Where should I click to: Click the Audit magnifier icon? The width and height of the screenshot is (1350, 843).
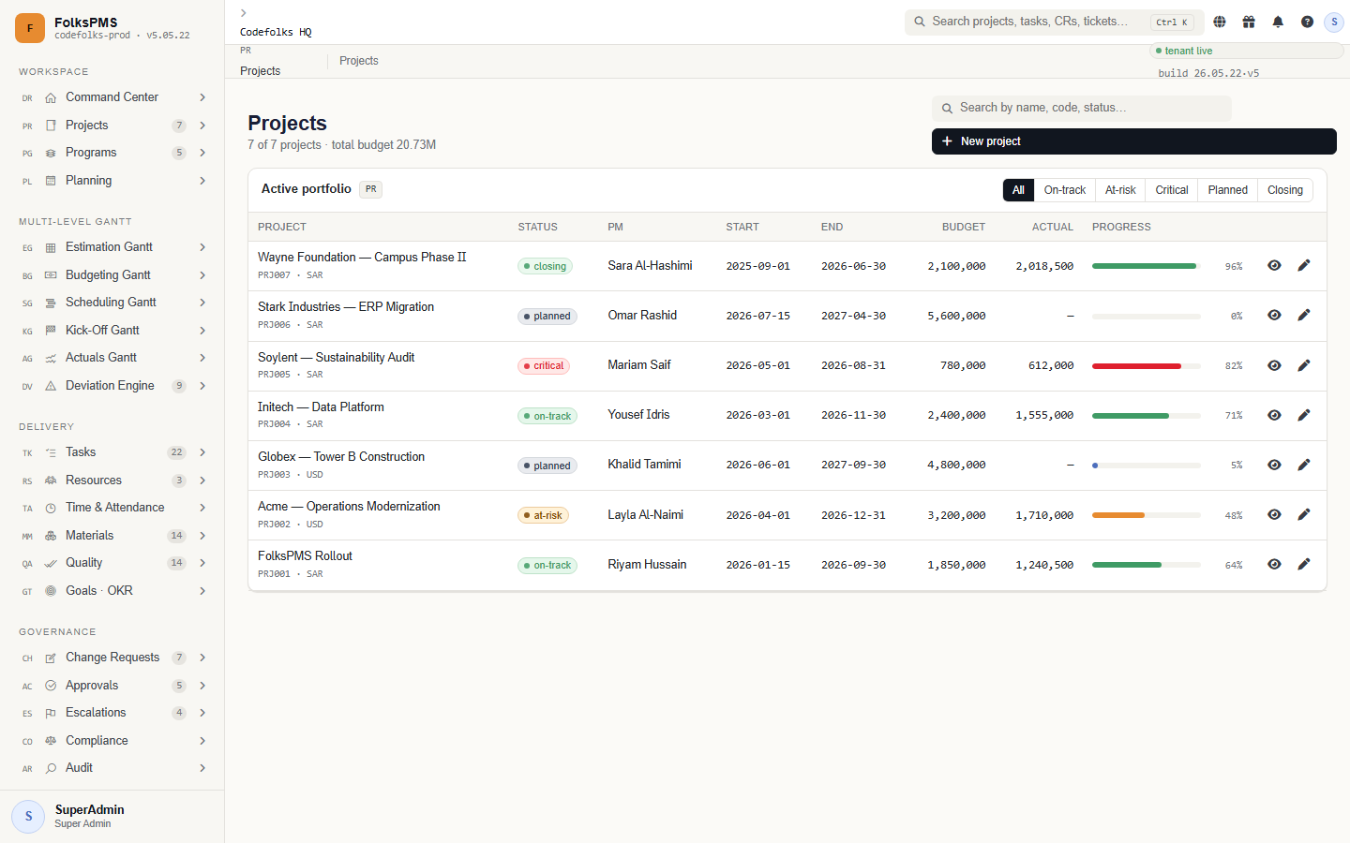(51, 768)
